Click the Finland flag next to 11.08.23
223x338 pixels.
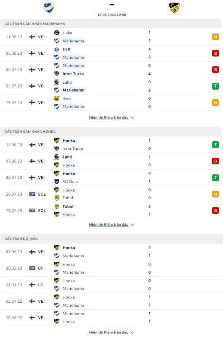[32, 37]
